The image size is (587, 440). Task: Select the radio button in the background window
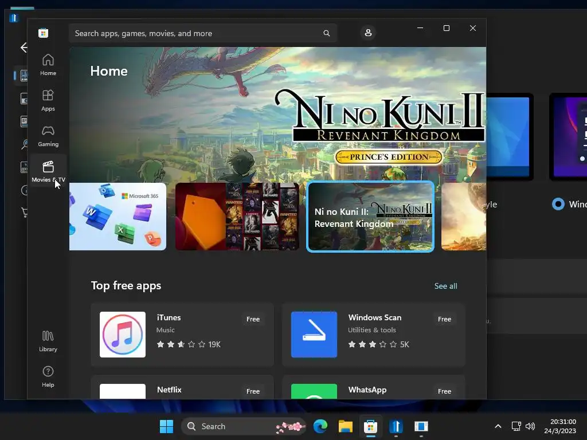click(558, 205)
